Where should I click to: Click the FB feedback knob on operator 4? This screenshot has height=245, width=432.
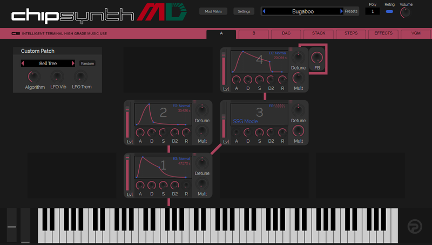pos(317,57)
